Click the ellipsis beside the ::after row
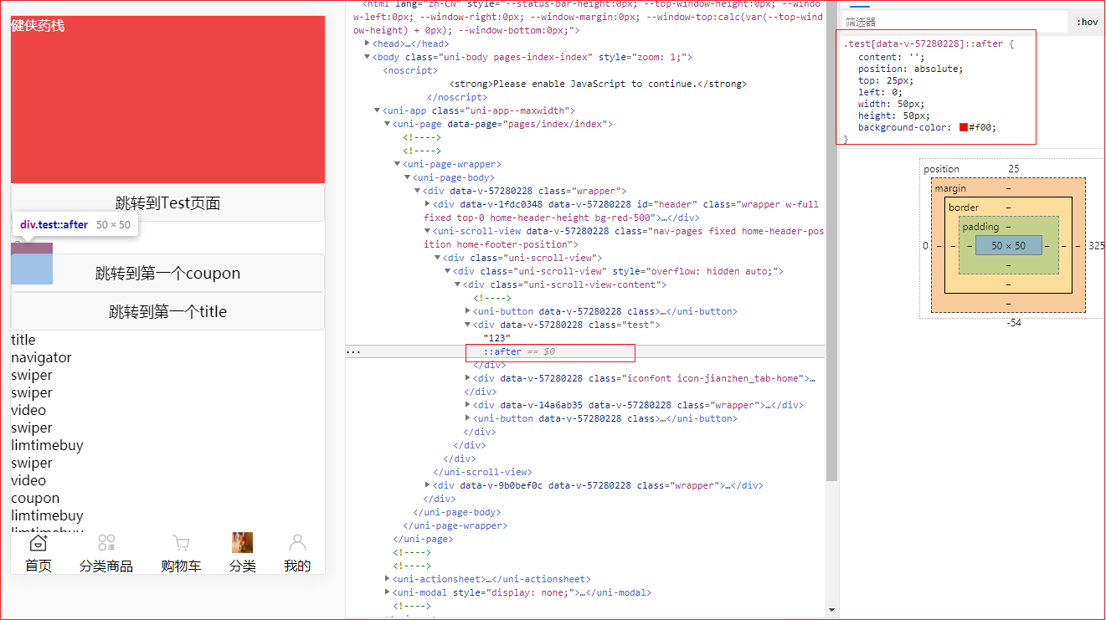1106x620 pixels. point(353,352)
